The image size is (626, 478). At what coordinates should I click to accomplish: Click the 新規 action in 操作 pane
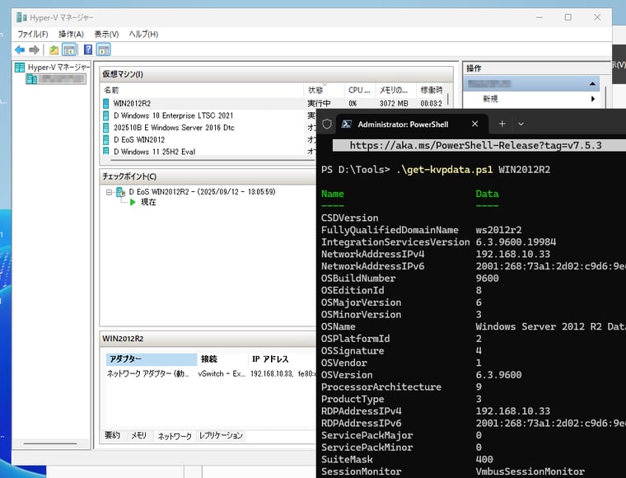[490, 99]
